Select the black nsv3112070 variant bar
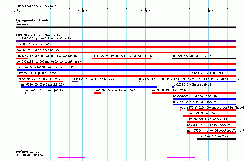Image resolution: width=244 pixels, height=161 pixels. (x=217, y=139)
